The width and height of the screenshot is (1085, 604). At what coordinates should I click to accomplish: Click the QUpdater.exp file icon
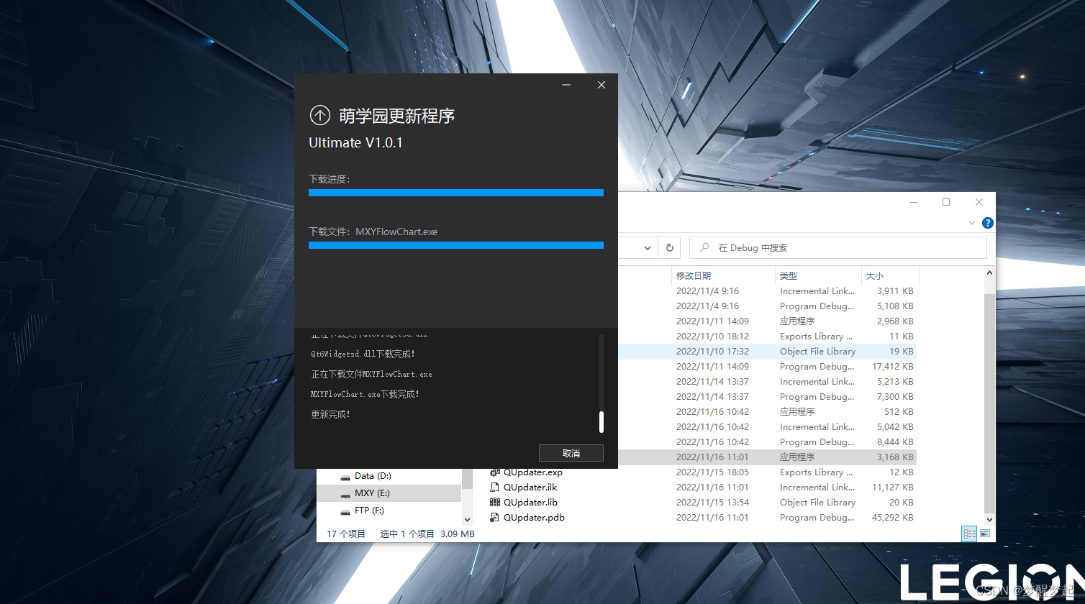494,472
